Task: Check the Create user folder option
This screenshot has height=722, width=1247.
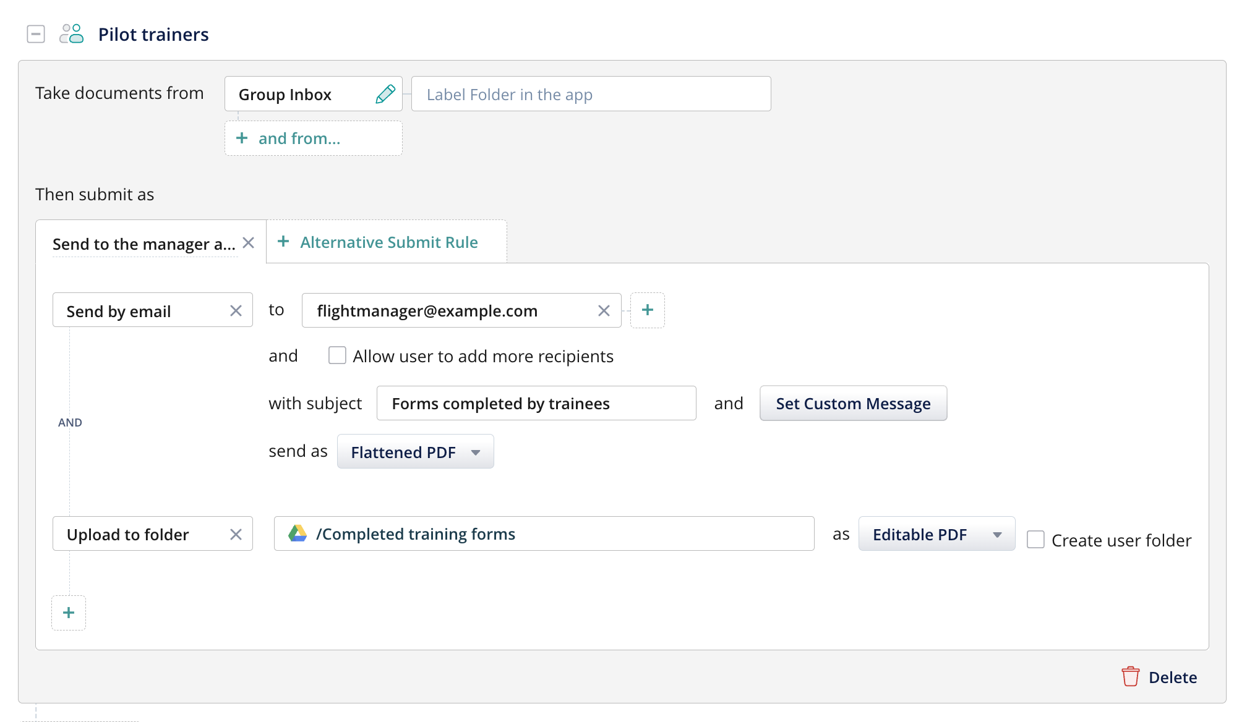Action: [1035, 540]
